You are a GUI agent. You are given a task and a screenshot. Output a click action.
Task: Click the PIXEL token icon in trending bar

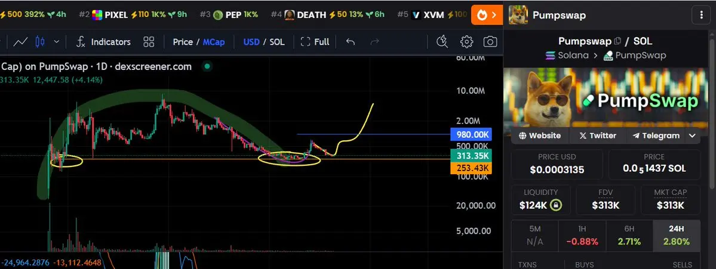[x=97, y=15]
